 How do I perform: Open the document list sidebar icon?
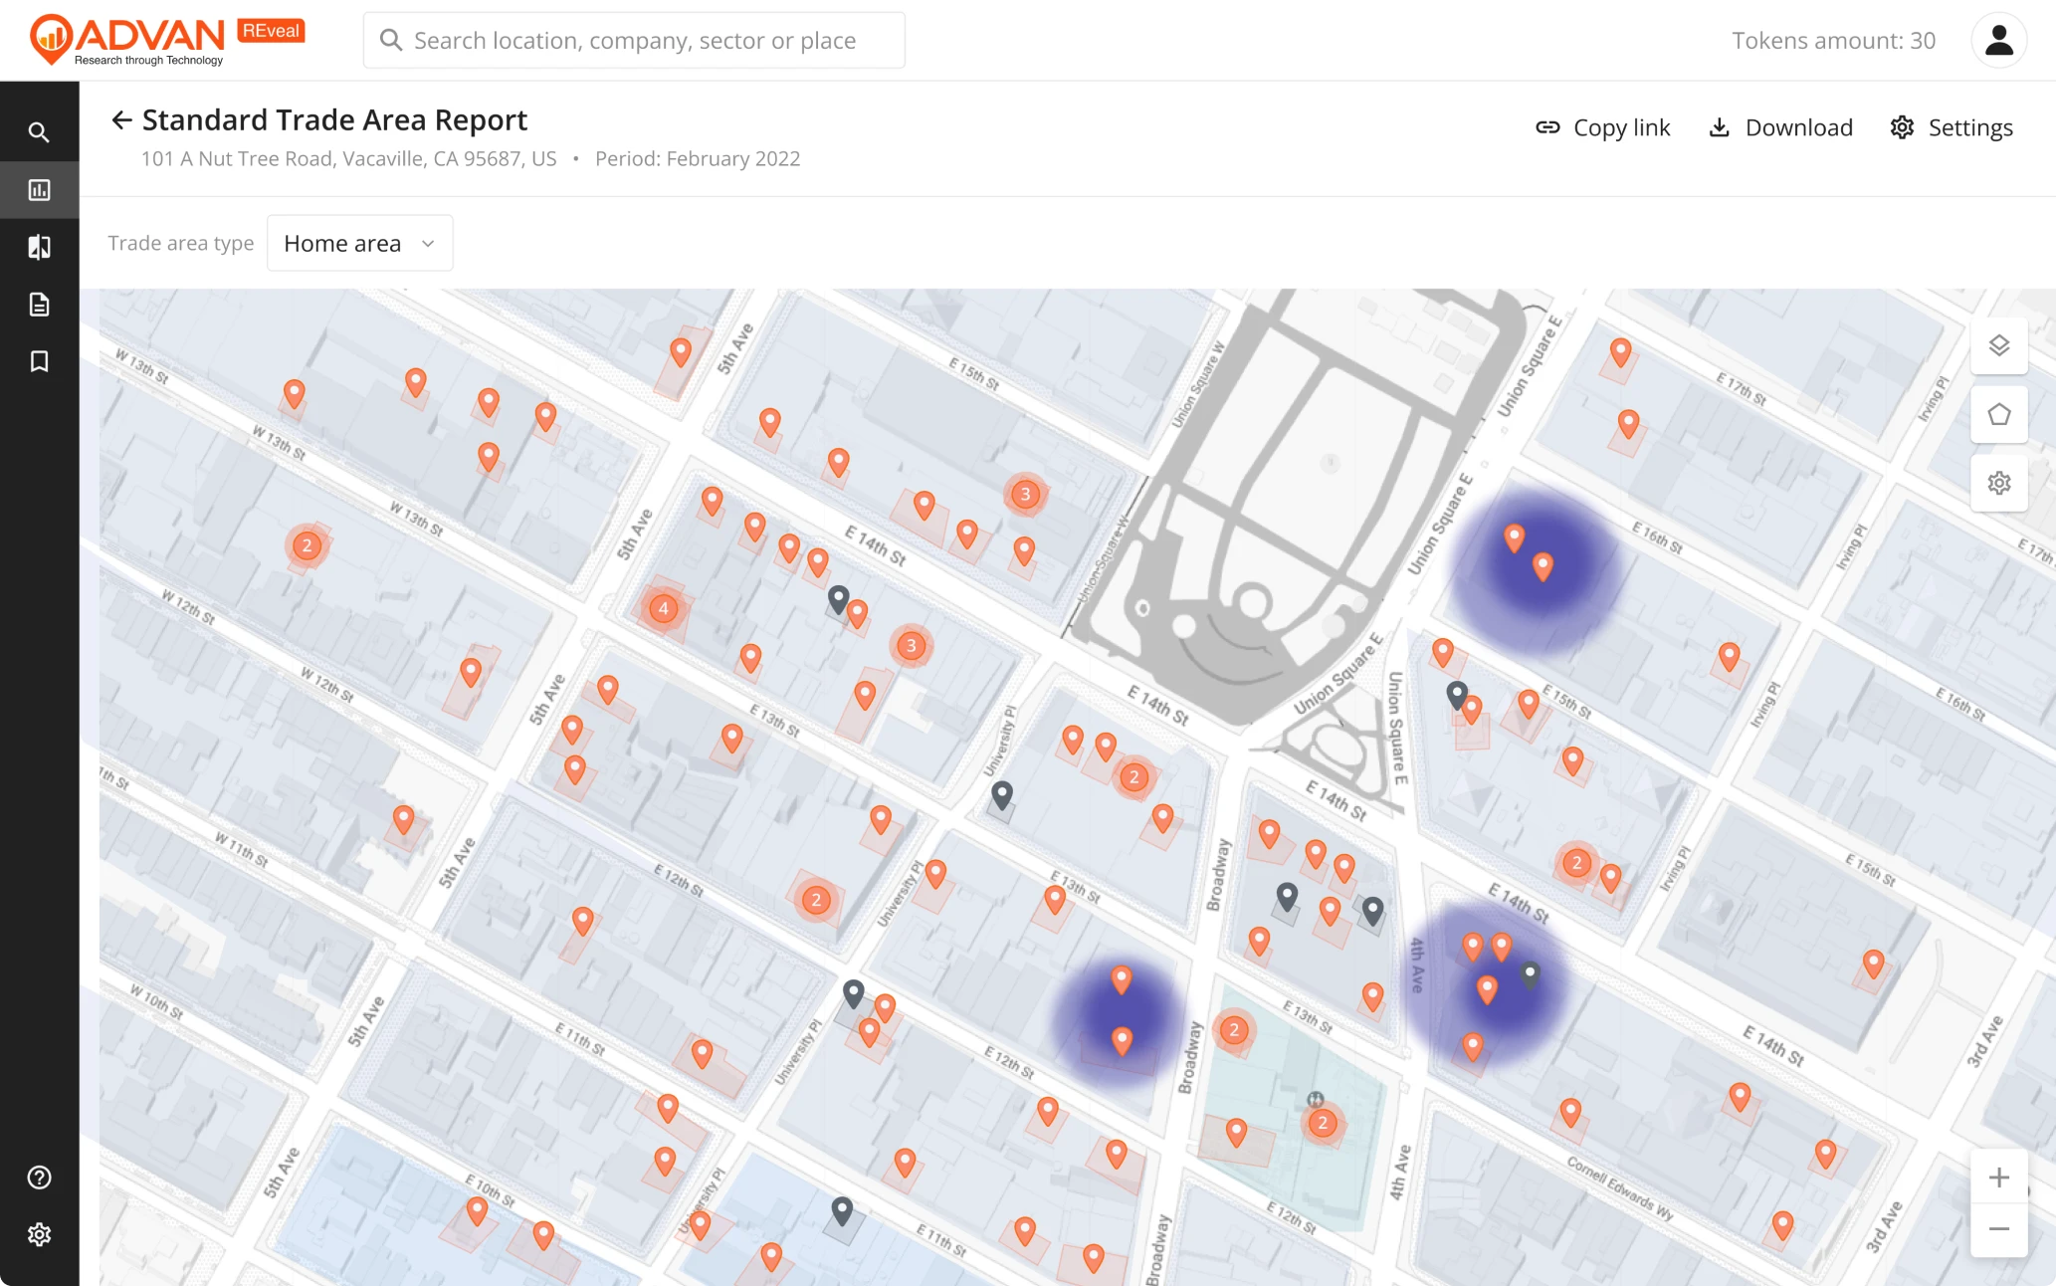click(39, 305)
